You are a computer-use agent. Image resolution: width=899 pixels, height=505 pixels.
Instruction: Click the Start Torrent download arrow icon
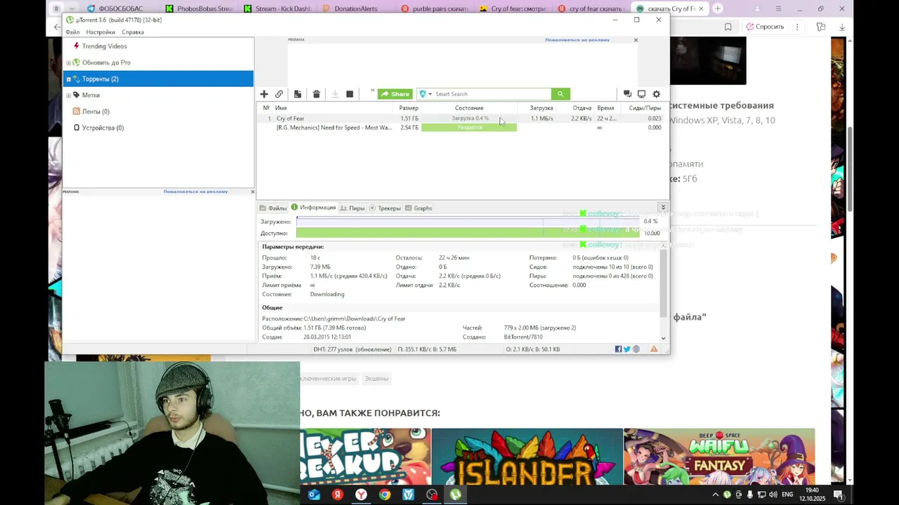[335, 94]
